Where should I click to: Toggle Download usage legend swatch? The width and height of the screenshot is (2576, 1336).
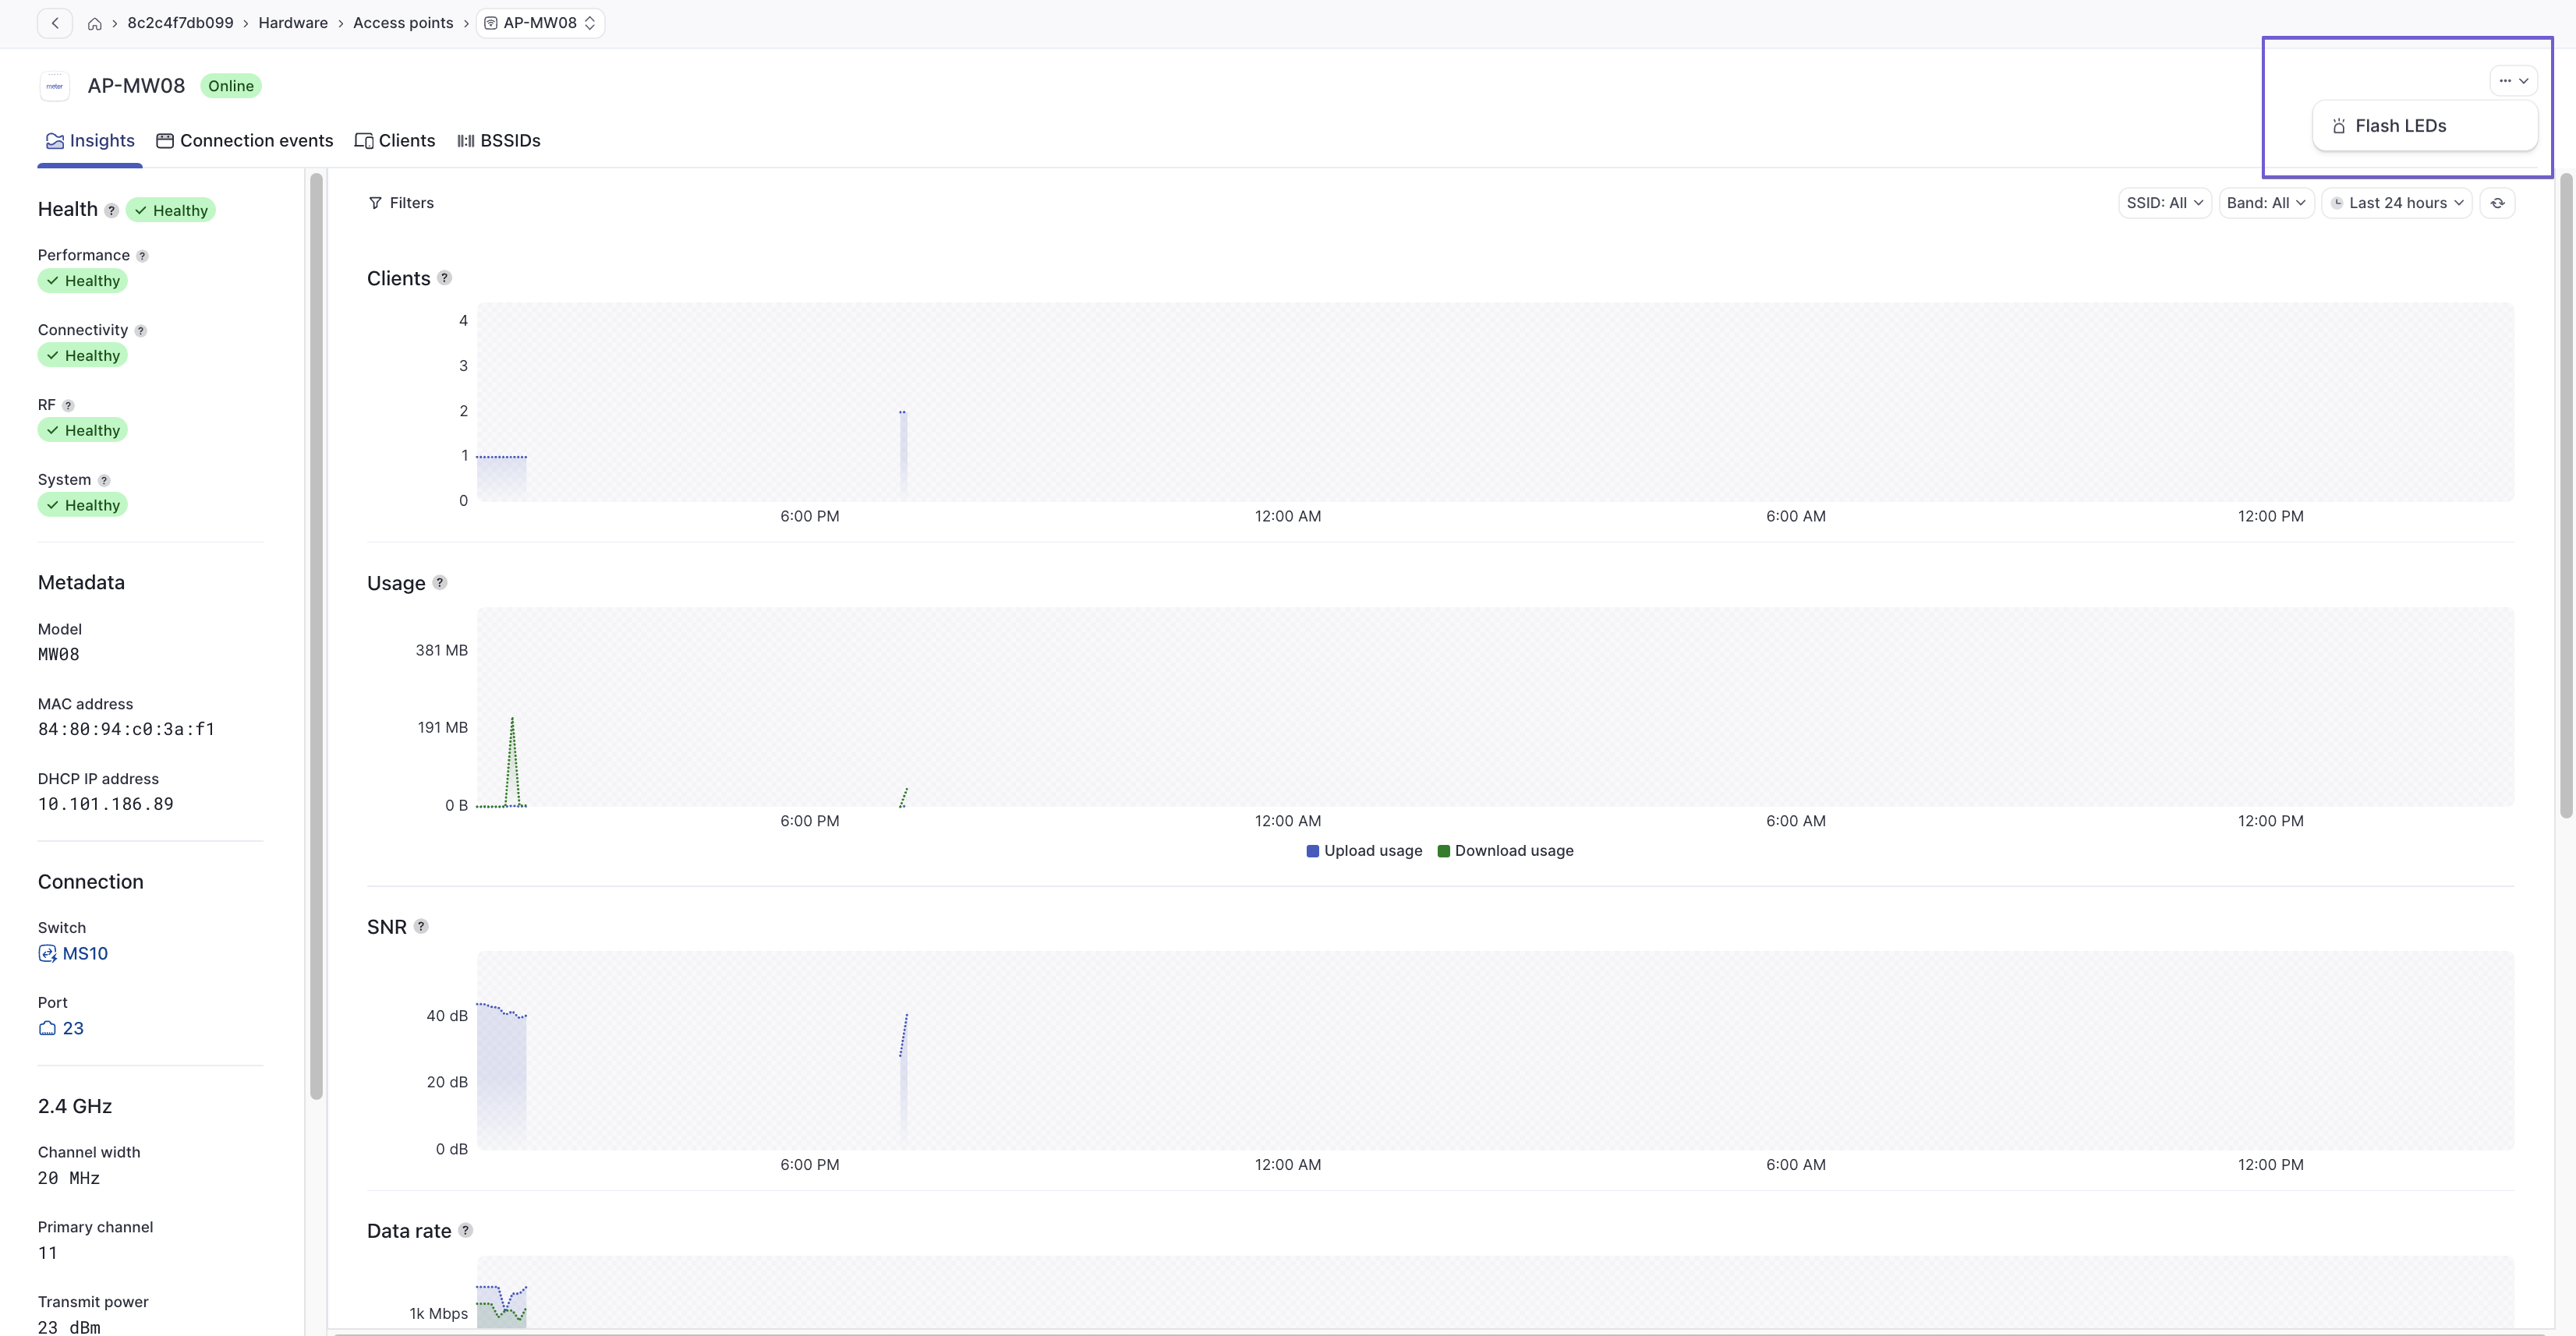point(1444,852)
